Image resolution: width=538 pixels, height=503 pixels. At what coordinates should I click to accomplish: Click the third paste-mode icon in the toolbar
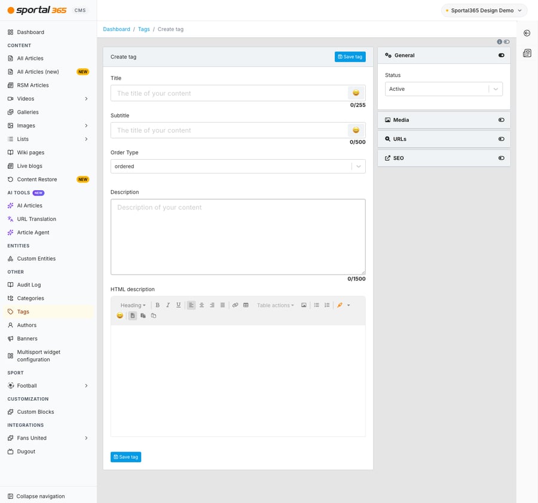click(x=154, y=316)
